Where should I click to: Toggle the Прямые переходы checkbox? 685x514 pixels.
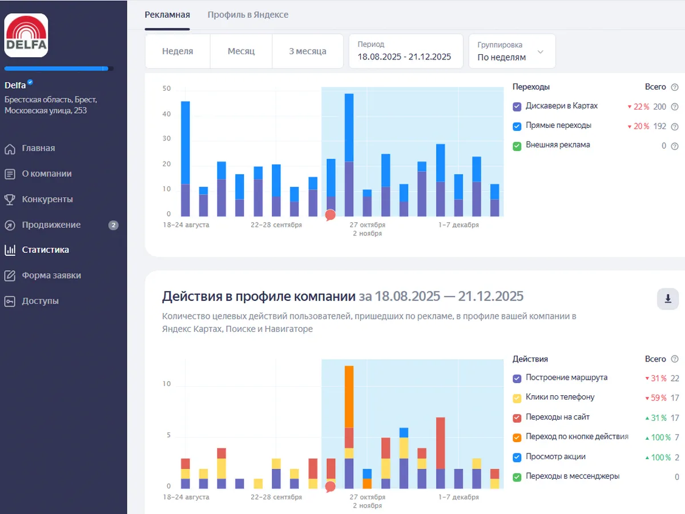(x=517, y=126)
